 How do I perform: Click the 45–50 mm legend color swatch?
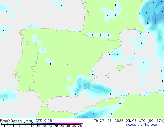(76, 124)
